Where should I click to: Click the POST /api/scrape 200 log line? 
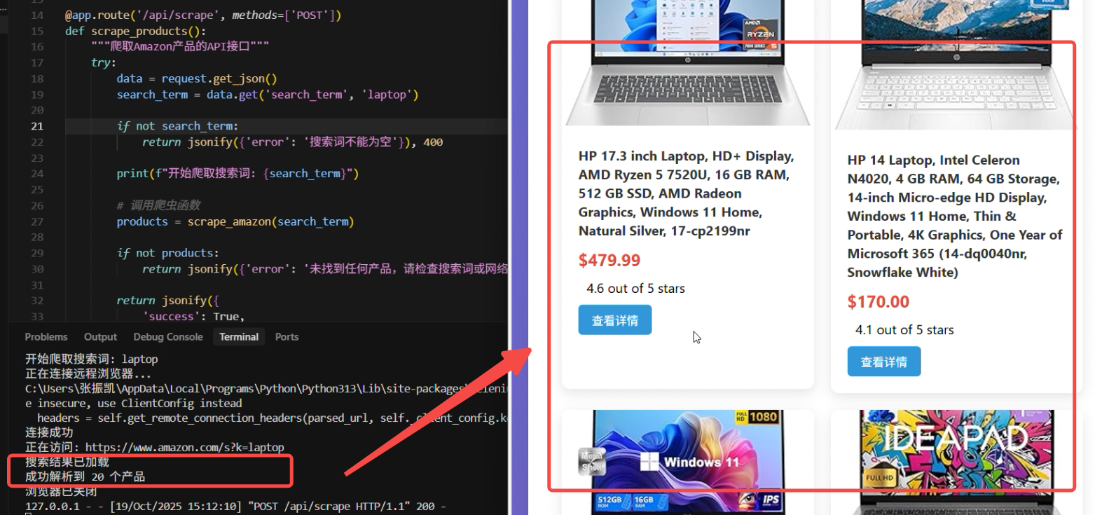pyautogui.click(x=235, y=506)
